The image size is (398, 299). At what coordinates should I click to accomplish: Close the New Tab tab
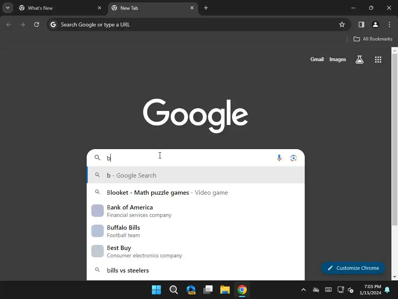pyautogui.click(x=192, y=8)
